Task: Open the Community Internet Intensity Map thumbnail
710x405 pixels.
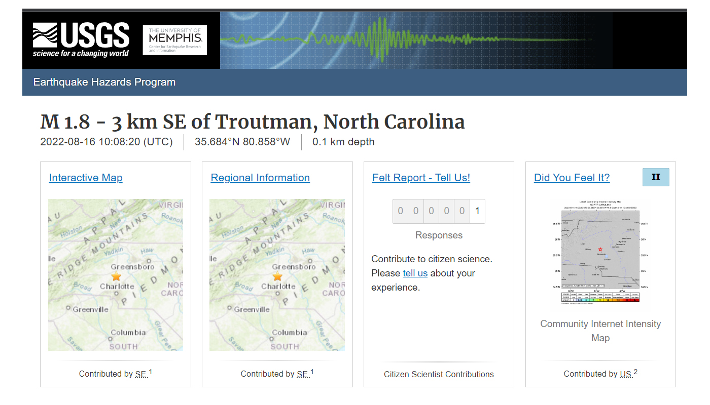Action: tap(600, 252)
